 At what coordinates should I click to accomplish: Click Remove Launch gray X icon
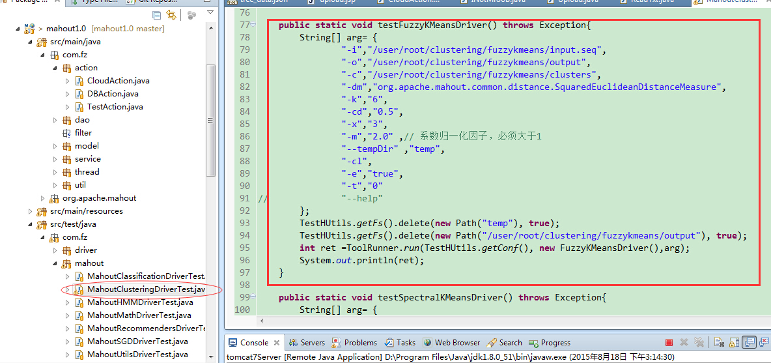(x=684, y=342)
